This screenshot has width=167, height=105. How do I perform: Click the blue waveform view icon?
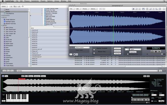3,76
